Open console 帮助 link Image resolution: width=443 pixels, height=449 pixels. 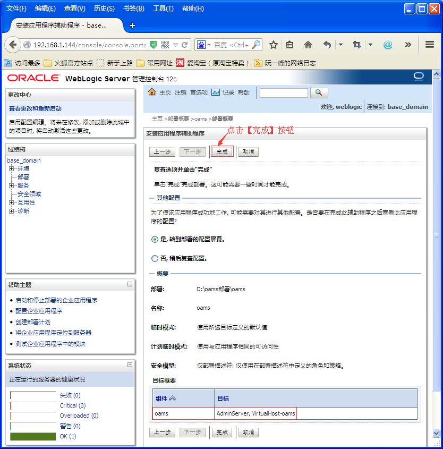[243, 92]
